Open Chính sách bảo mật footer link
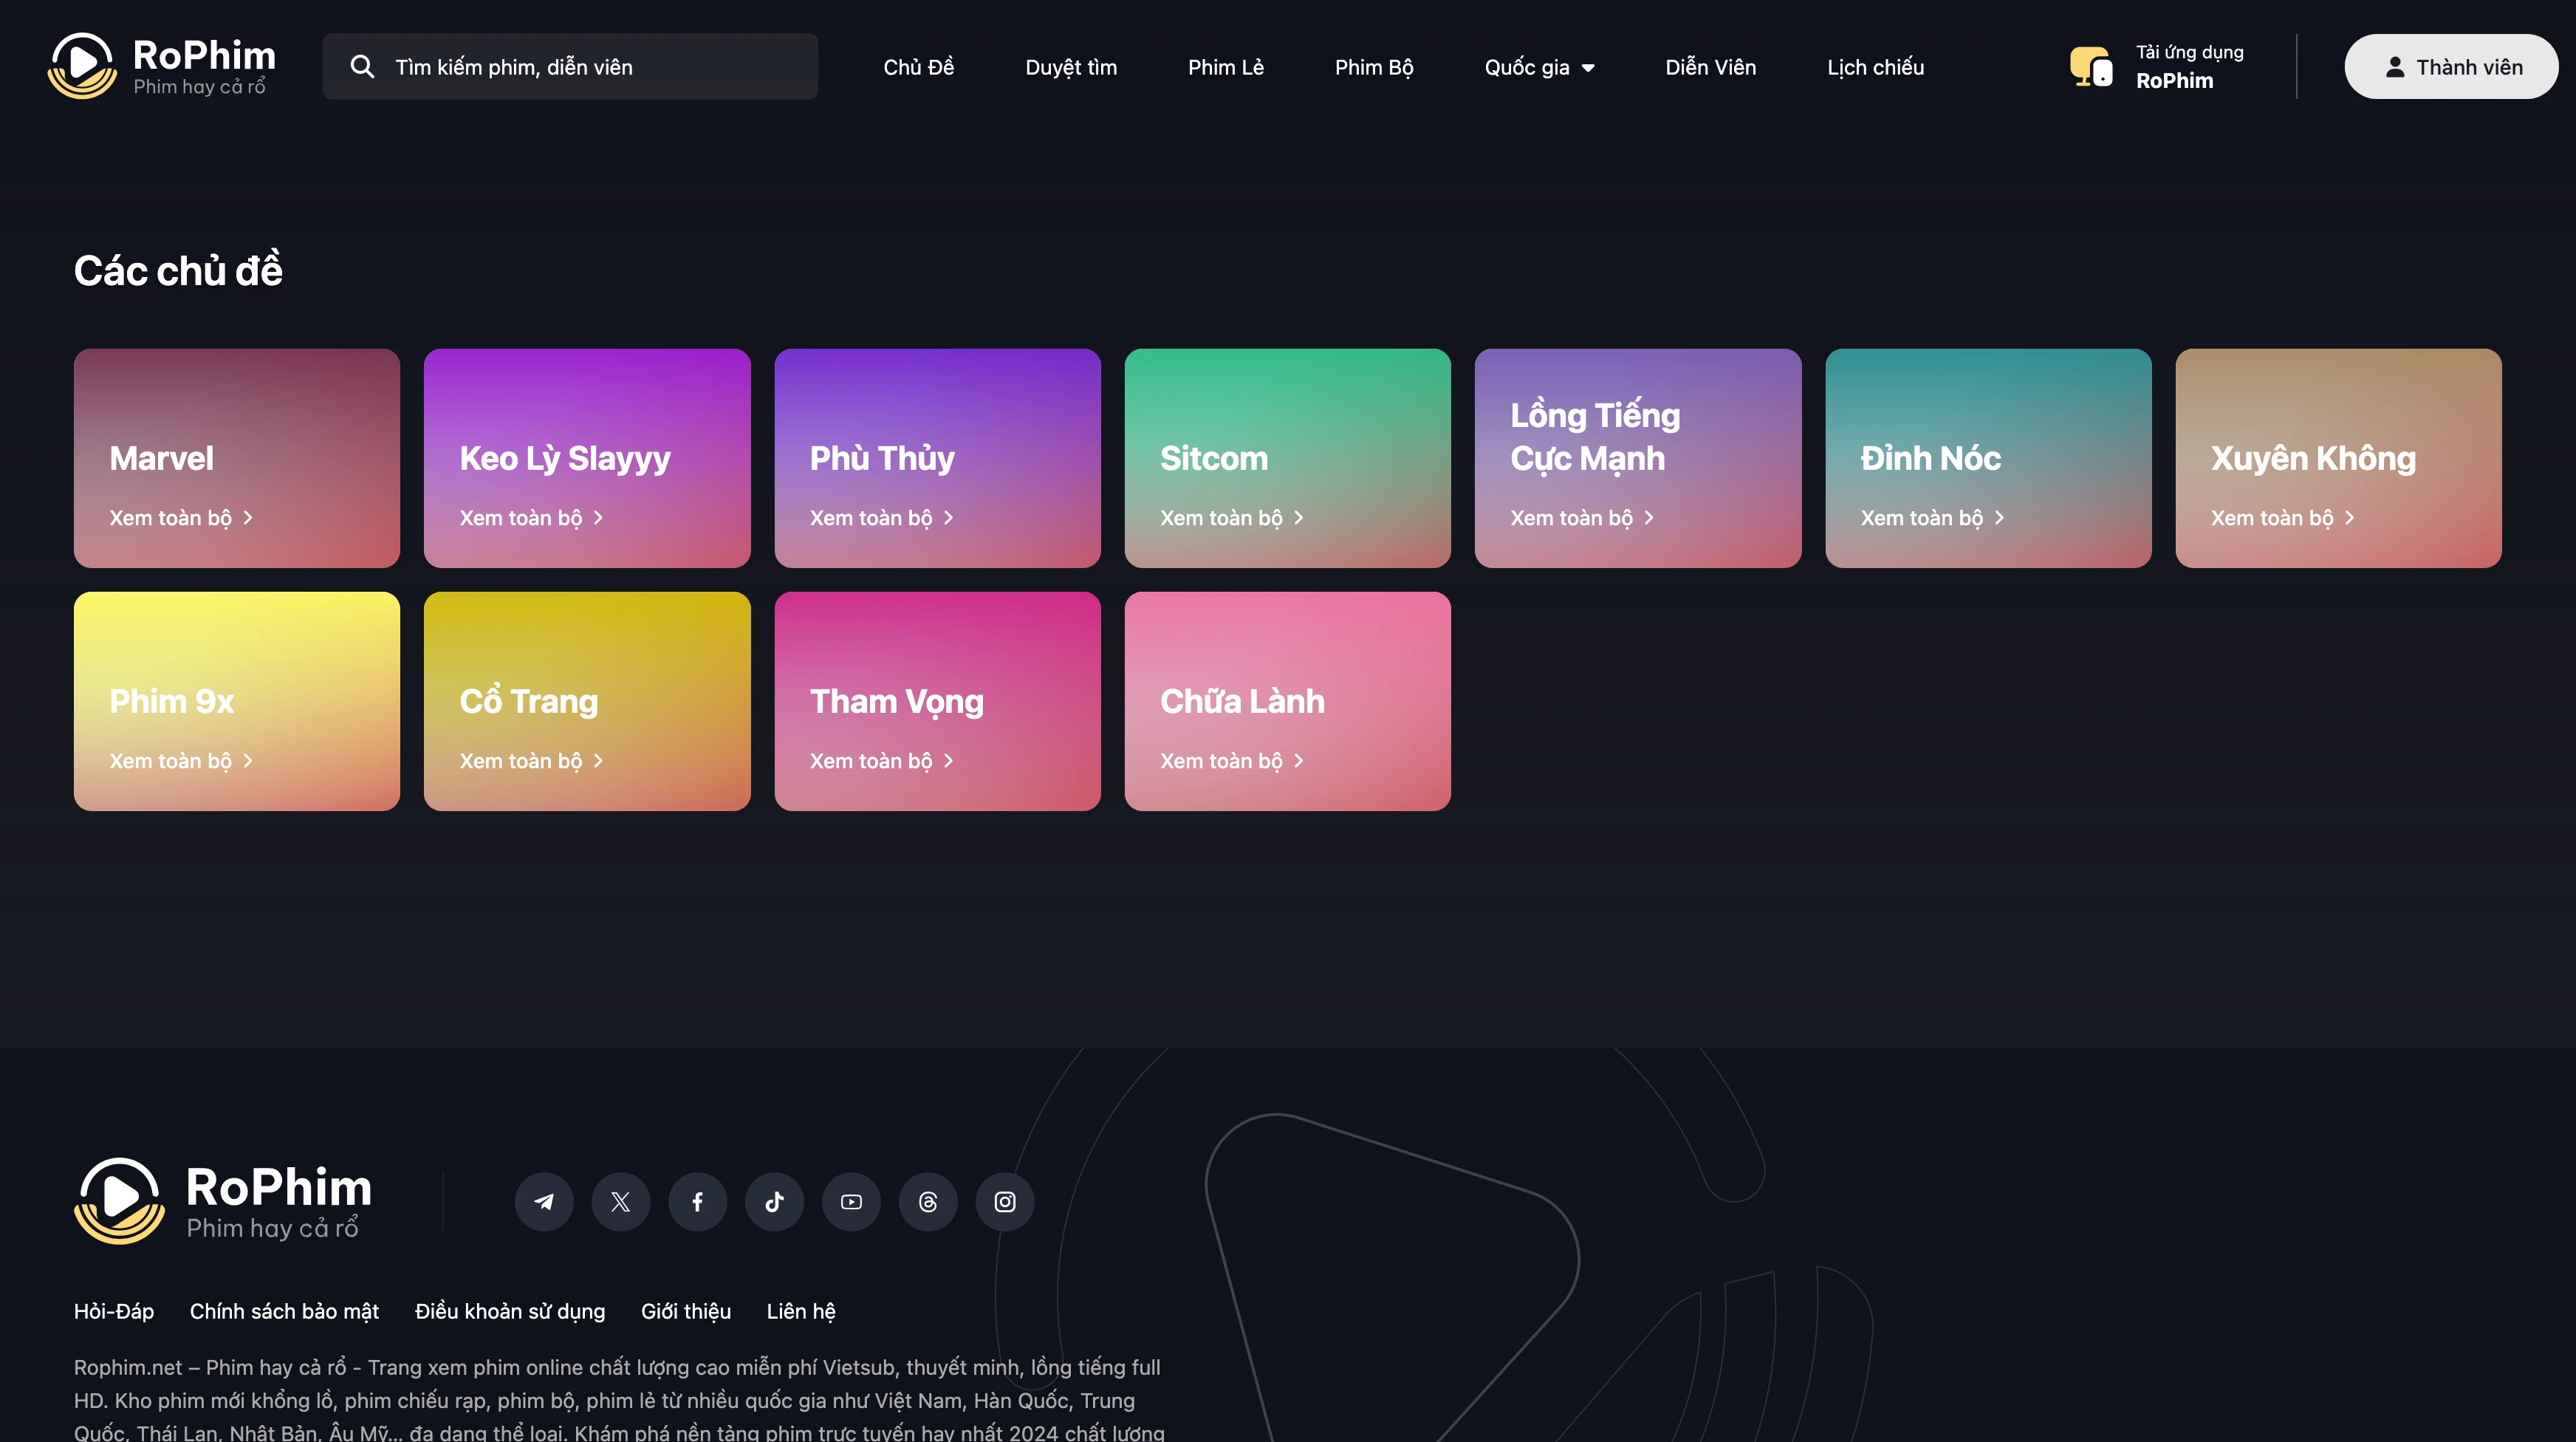The image size is (2576, 1442). pos(284,1311)
